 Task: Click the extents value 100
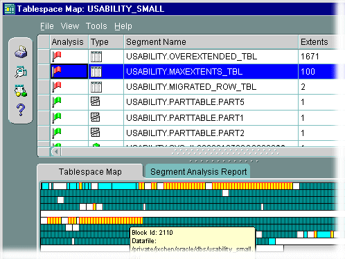tap(308, 72)
